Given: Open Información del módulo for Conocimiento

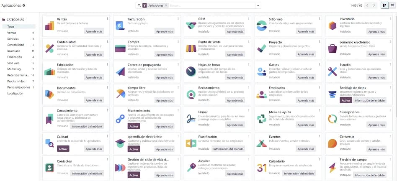Looking at the screenshot, I should (x=87, y=126).
